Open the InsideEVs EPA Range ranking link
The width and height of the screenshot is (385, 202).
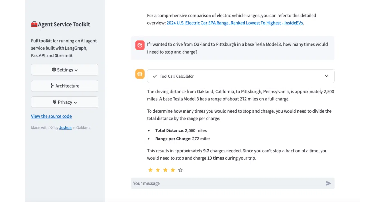(x=235, y=23)
